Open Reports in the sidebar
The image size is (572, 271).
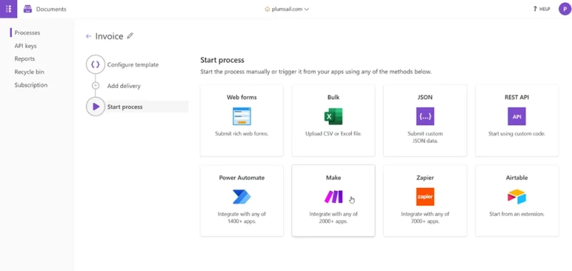25,59
